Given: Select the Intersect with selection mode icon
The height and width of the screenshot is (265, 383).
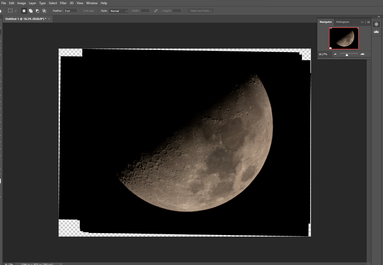Looking at the screenshot, I should click(44, 11).
